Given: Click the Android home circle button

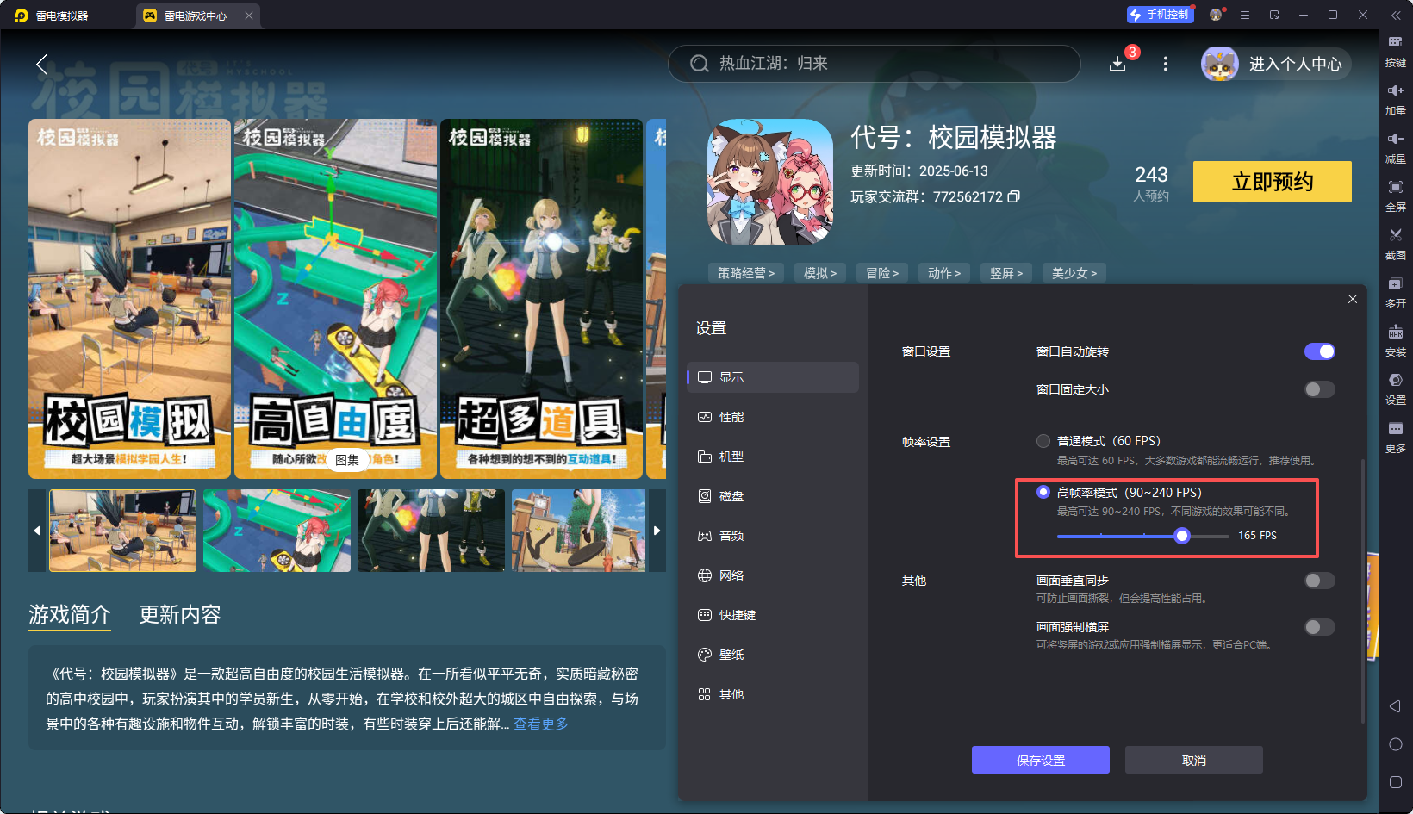Looking at the screenshot, I should click(1396, 744).
